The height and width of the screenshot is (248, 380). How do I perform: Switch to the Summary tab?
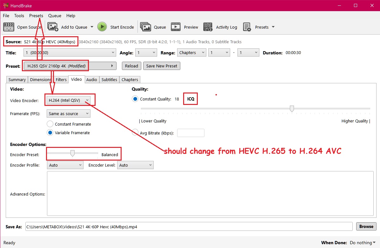(17, 79)
